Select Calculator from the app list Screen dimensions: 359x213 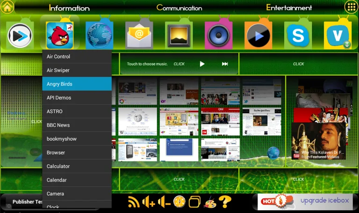pos(77,167)
